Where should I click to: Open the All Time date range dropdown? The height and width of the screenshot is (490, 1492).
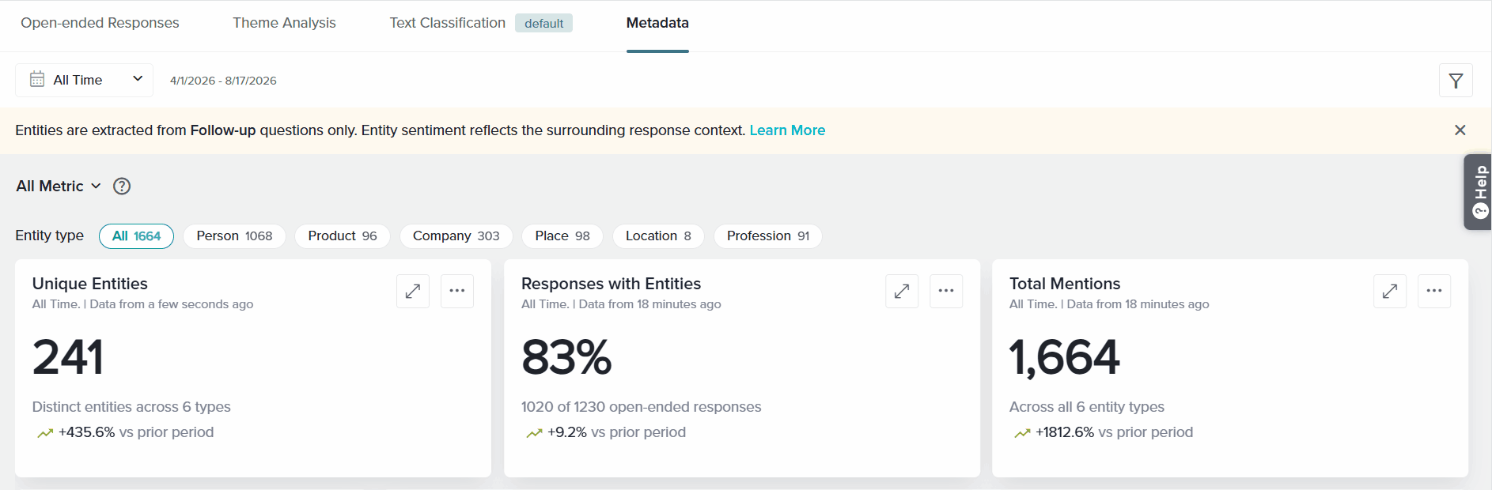(x=84, y=80)
